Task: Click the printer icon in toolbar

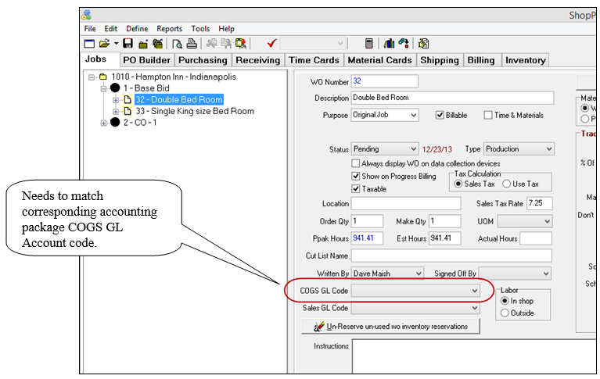Action: (191, 44)
